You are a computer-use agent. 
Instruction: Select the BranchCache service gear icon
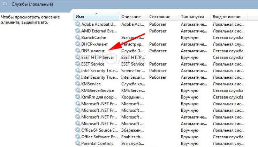click(x=78, y=37)
